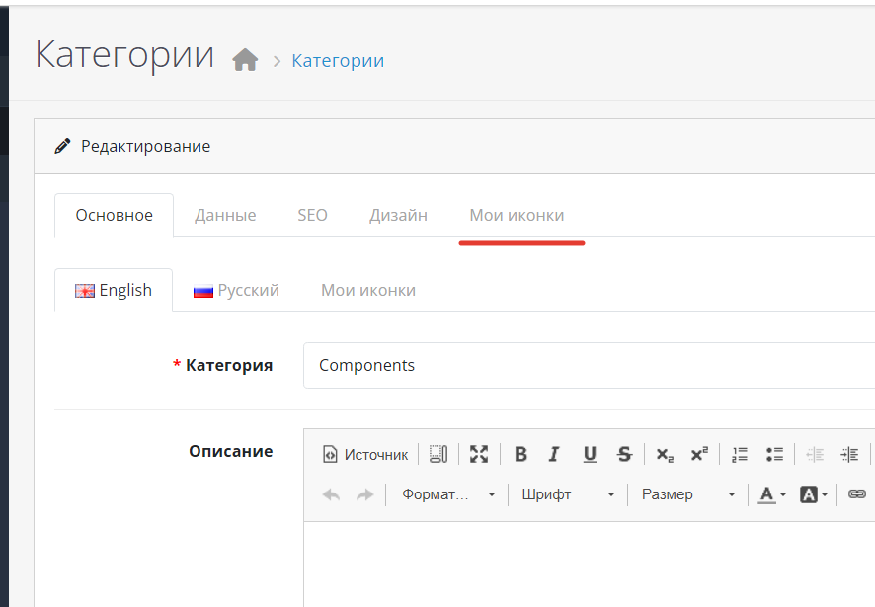Apply superscript formatting
This screenshot has width=875, height=607.
(x=699, y=454)
